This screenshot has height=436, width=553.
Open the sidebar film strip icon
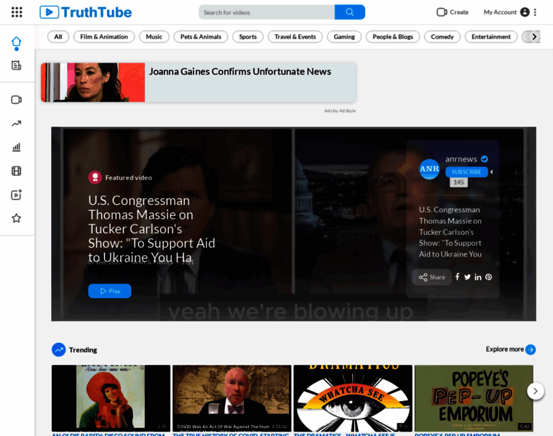[x=16, y=171]
